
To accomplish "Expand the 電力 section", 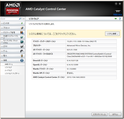I will click(x=12, y=56).
